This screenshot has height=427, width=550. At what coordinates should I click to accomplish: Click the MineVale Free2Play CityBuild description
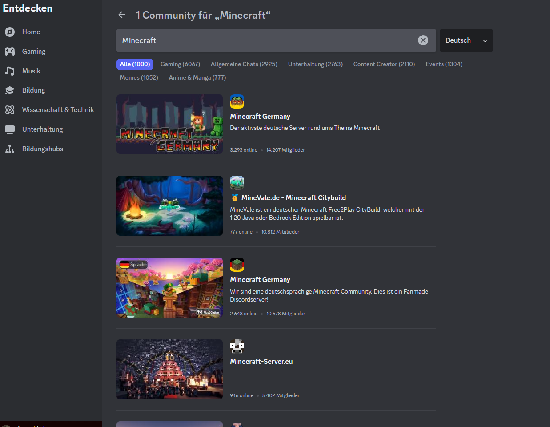pyautogui.click(x=327, y=213)
